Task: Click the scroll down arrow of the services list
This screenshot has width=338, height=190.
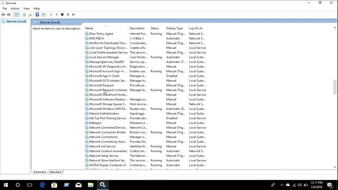Action: pos(335,167)
